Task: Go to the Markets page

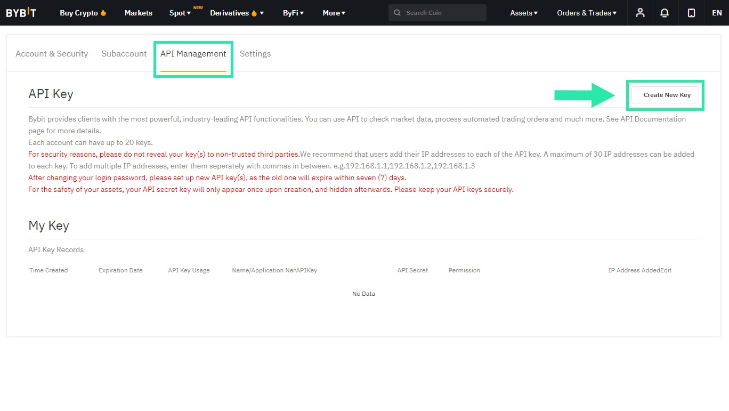Action: pyautogui.click(x=139, y=13)
